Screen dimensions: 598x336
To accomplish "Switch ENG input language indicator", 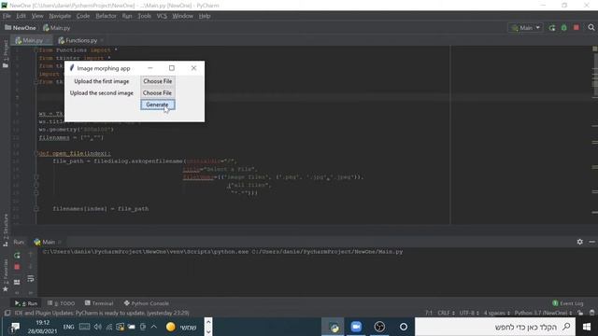I will point(68,327).
